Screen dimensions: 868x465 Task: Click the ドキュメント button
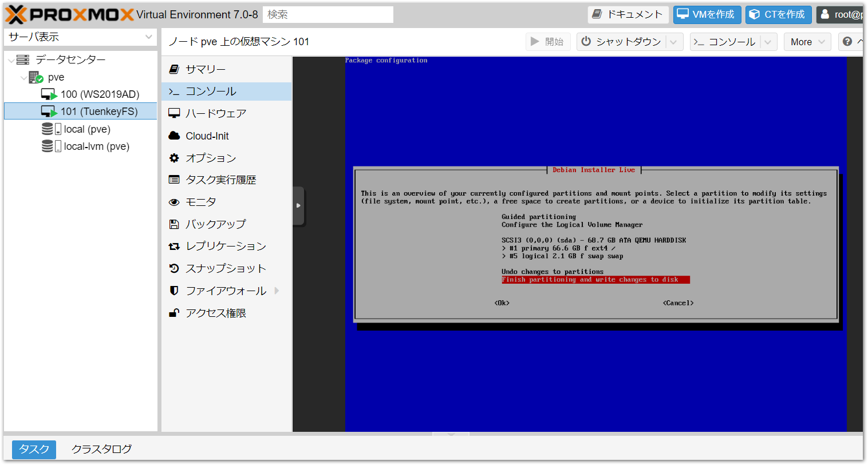628,15
